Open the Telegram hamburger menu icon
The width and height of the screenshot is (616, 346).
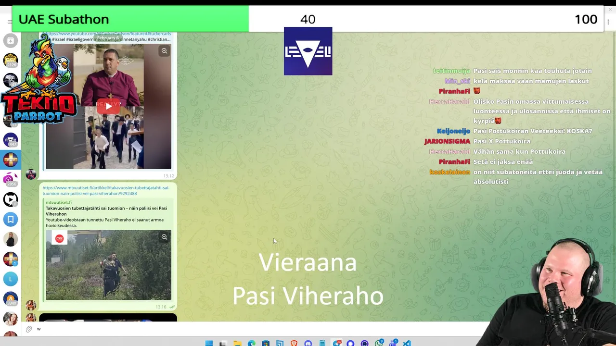[10, 22]
